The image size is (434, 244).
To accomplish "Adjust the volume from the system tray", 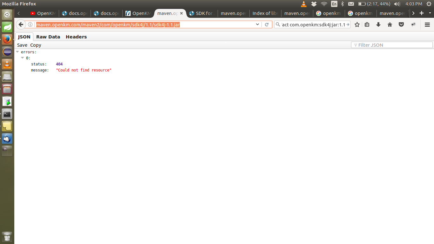I will 396,4.
